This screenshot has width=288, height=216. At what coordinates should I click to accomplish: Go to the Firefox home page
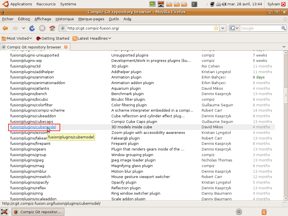(52, 28)
